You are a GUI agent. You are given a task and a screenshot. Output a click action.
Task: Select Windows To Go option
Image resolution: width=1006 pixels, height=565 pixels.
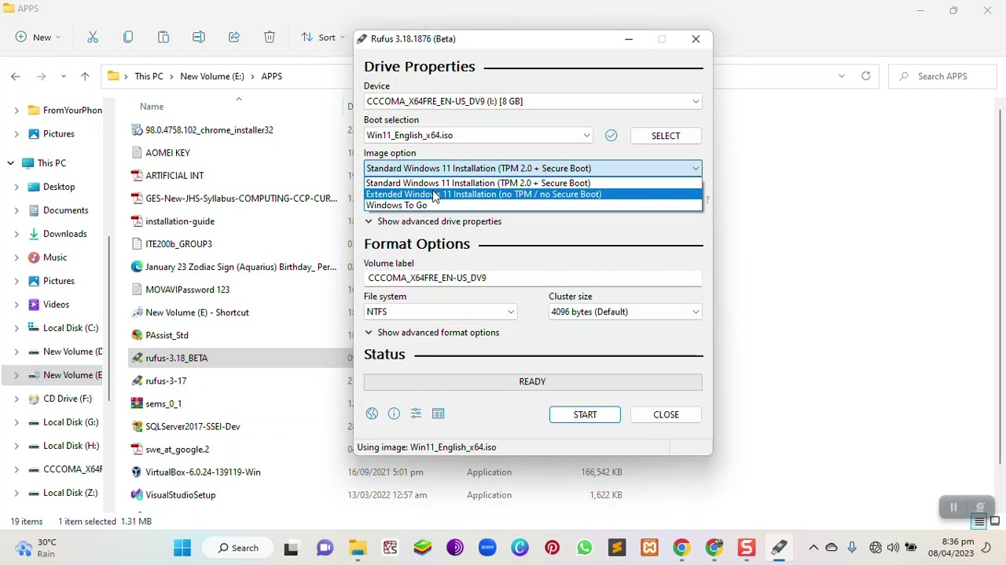(533, 205)
